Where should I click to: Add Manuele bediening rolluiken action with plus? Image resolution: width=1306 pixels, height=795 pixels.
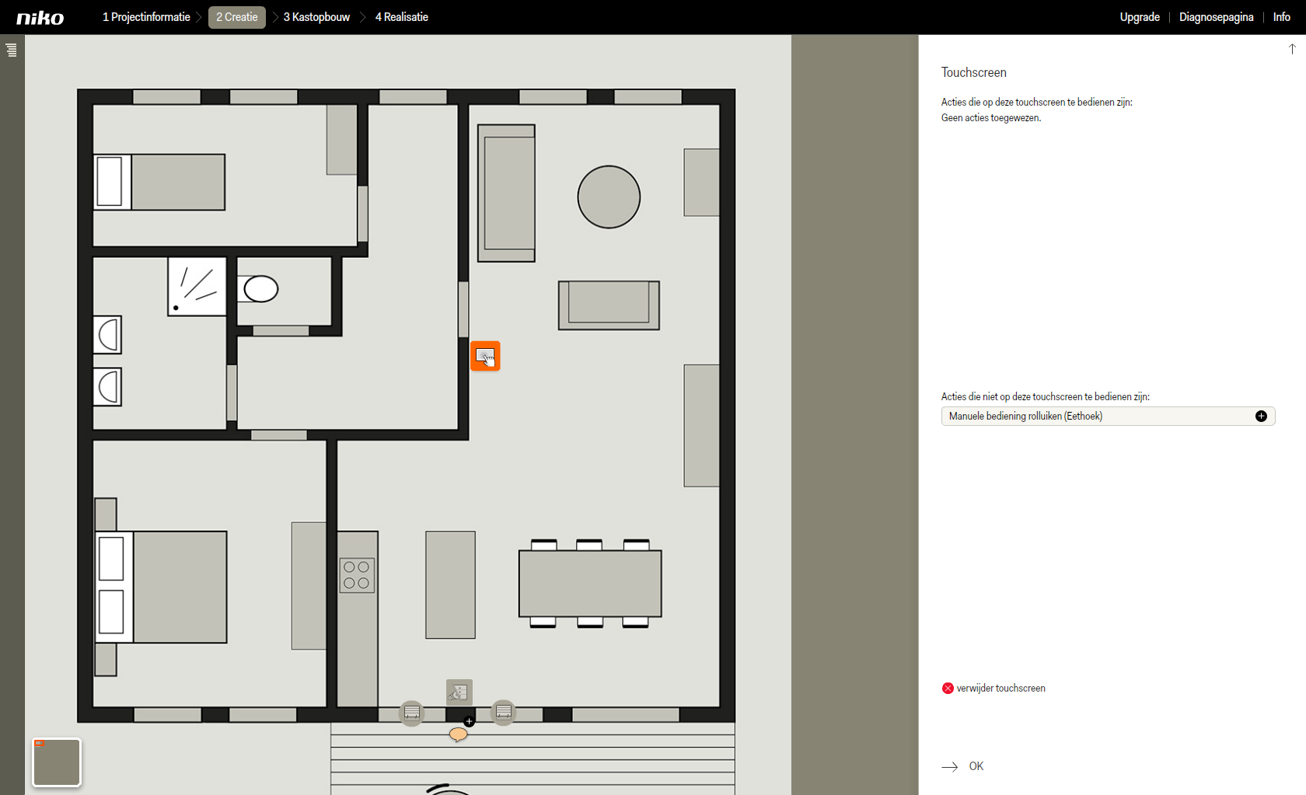[1261, 417]
